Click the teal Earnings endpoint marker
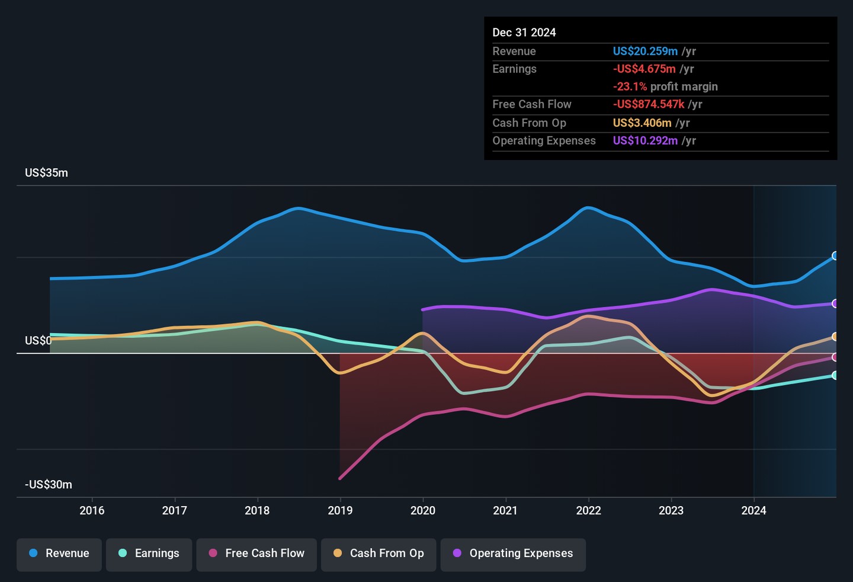 835,375
